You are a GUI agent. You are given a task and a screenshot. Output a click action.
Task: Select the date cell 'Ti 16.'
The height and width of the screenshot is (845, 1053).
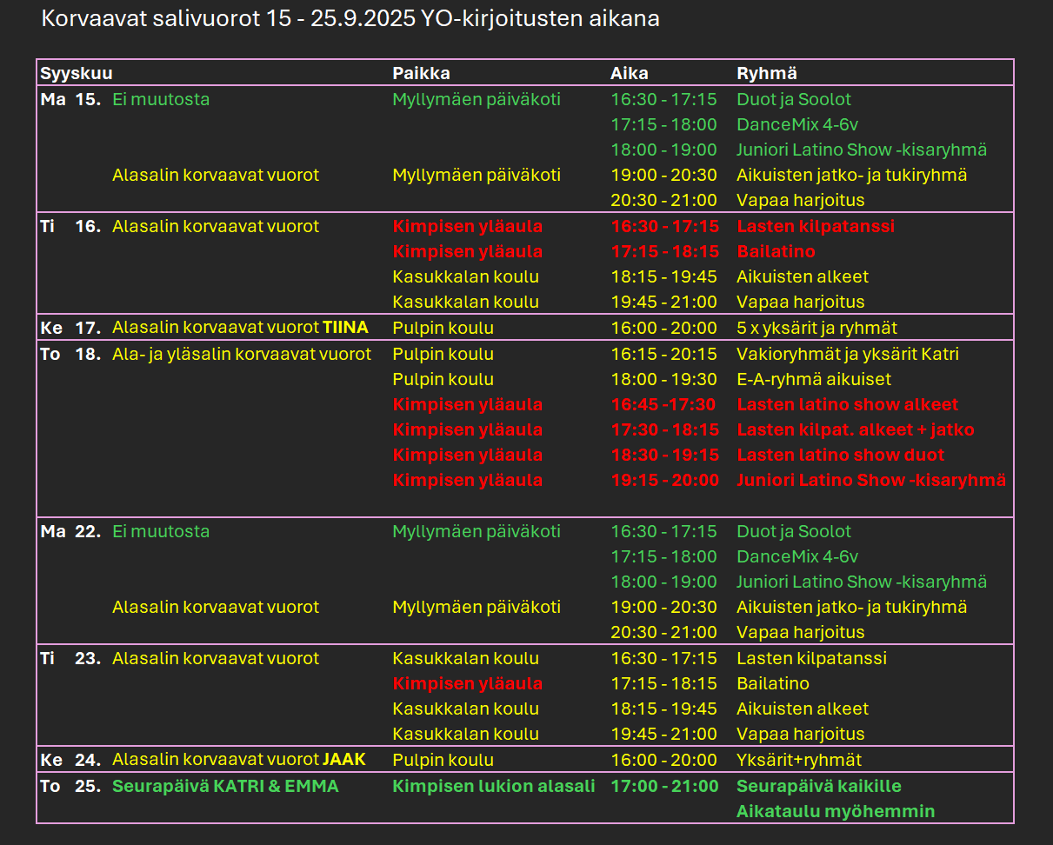pyautogui.click(x=70, y=226)
